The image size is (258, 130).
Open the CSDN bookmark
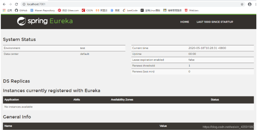(x=87, y=10)
